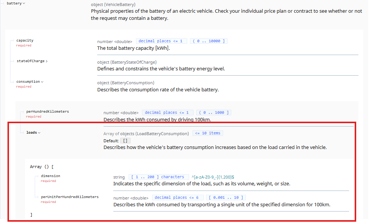Collapse the consumption property
376x222 pixels.
pos(30,82)
